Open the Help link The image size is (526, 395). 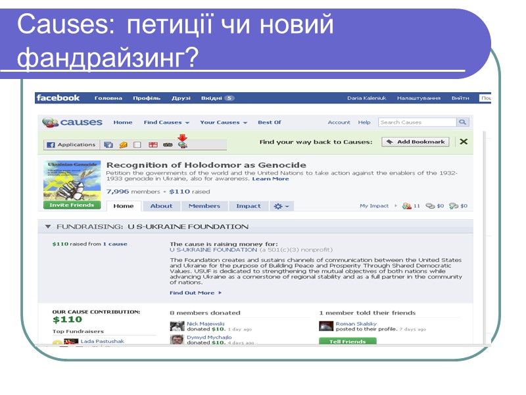[x=364, y=122]
